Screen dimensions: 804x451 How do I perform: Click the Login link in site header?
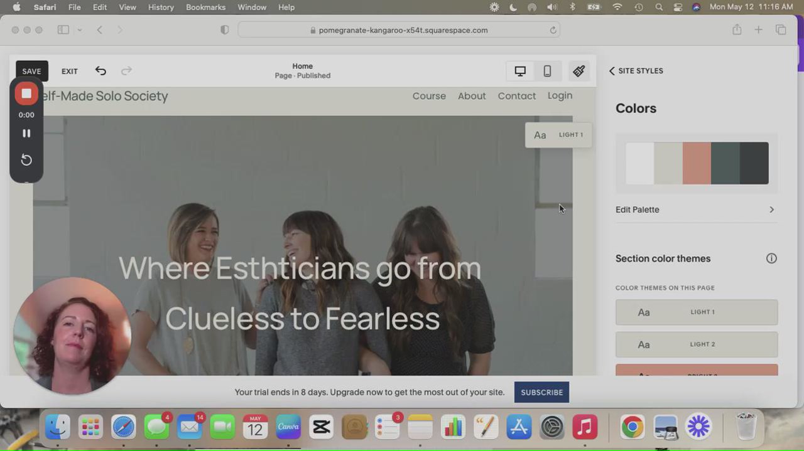point(560,96)
